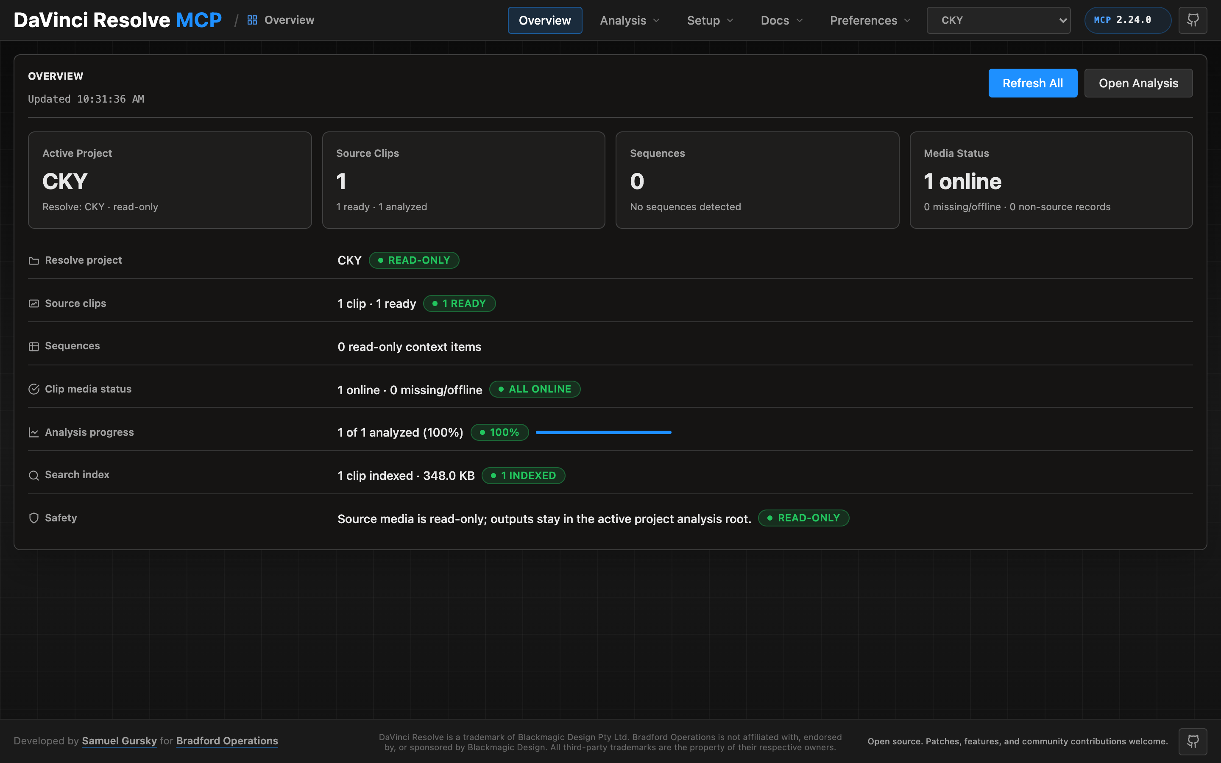Click the '0 read-only context items' text
The image size is (1221, 763).
pos(410,347)
